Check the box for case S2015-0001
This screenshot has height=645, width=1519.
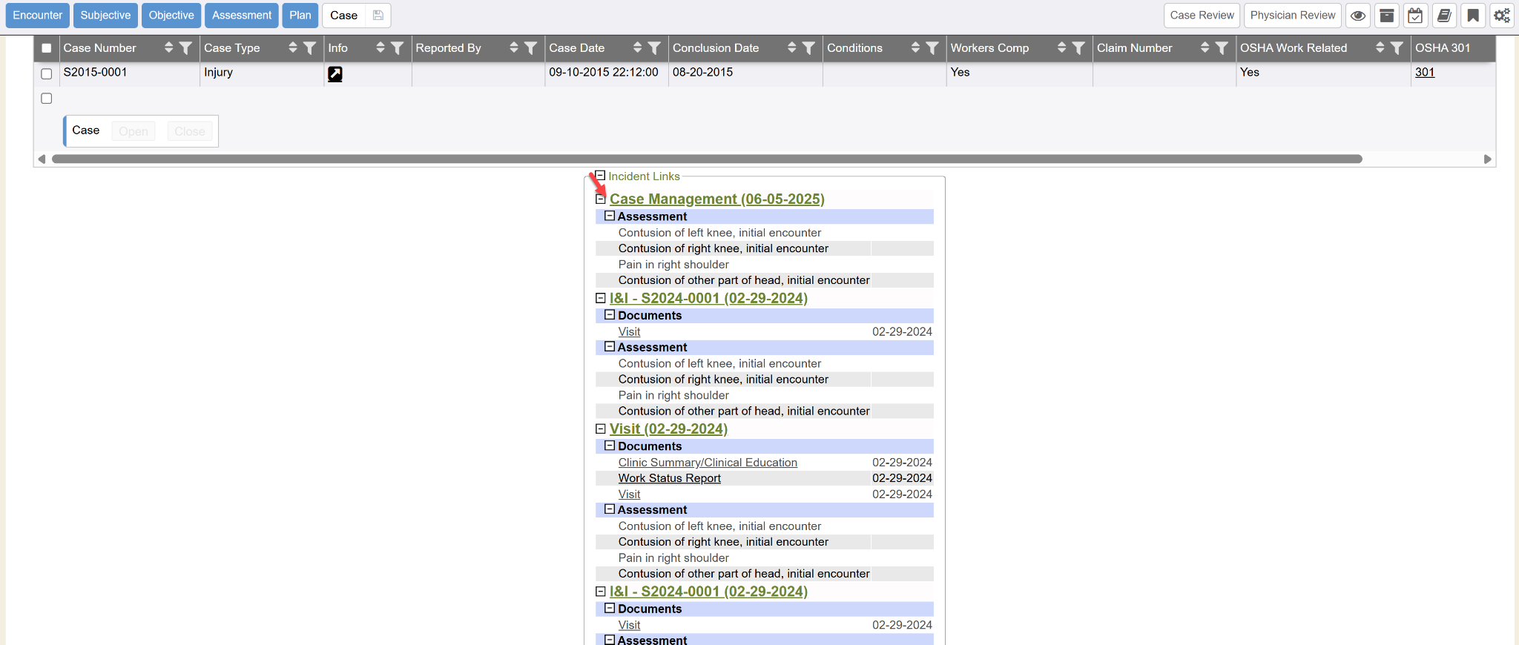pos(47,73)
